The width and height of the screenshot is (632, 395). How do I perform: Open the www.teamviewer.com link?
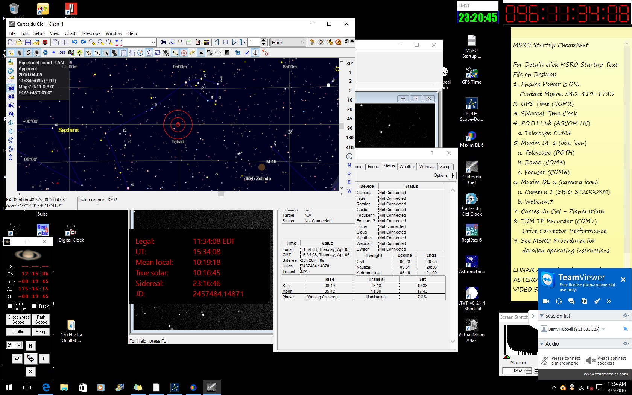coord(606,374)
